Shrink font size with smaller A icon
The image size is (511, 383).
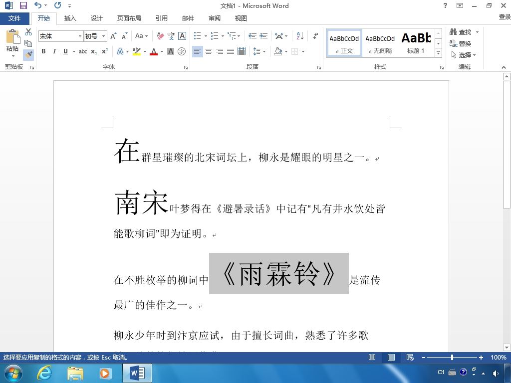coord(124,36)
